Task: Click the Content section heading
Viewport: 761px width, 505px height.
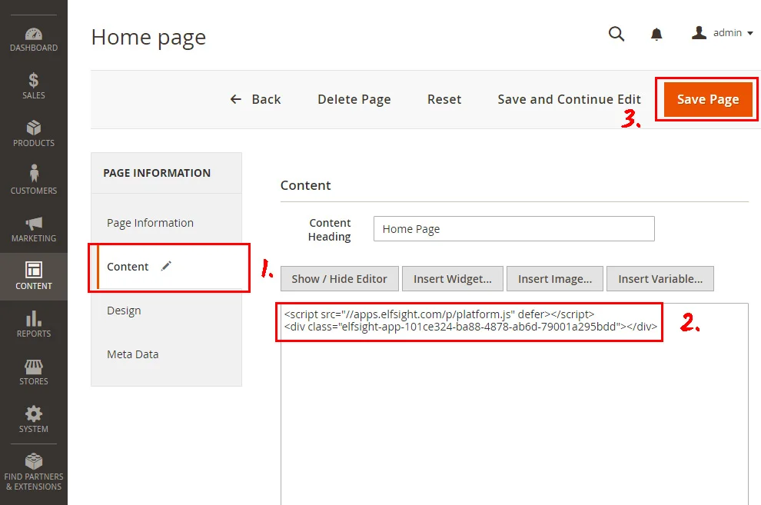Action: point(305,185)
